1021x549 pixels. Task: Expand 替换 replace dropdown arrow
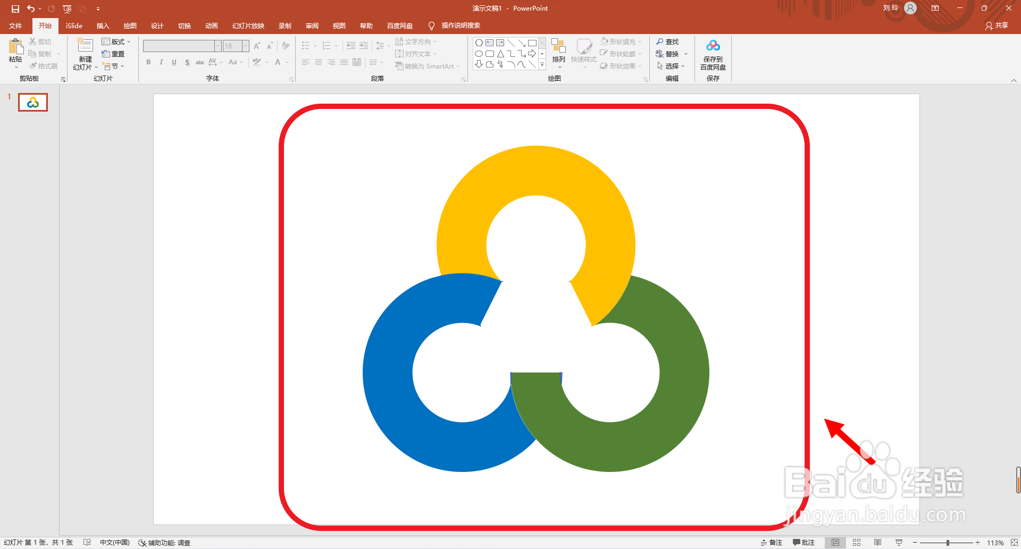pos(686,54)
